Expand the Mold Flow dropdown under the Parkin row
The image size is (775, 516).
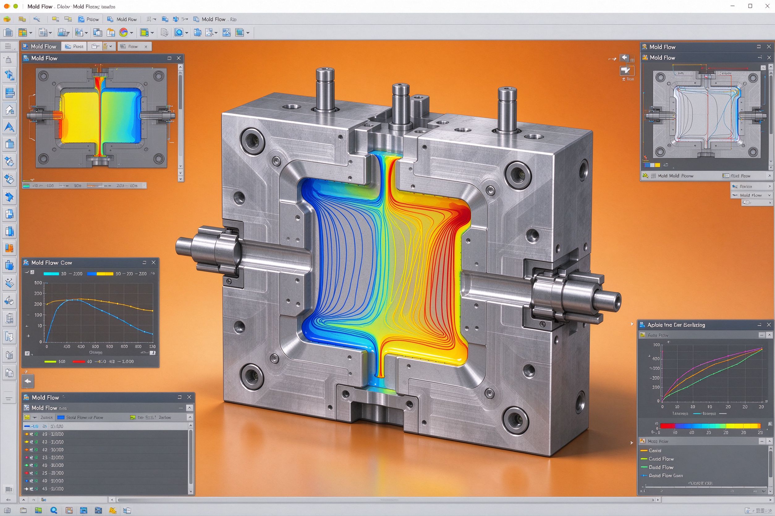tap(752, 195)
